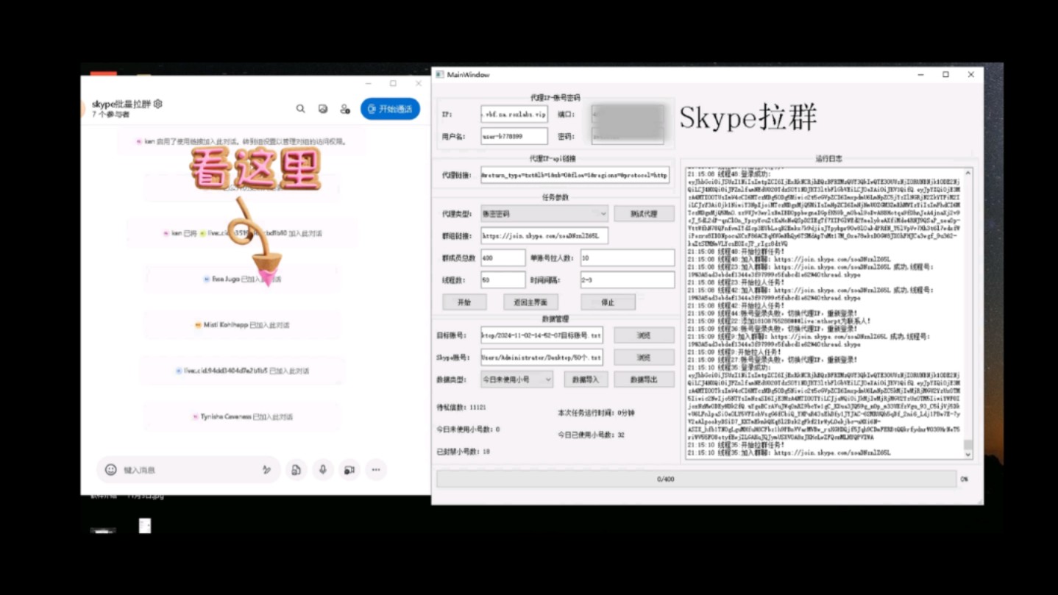This screenshot has height=595, width=1058.
Task: Click 浏览 in the 目标账号 row
Action: [x=644, y=335]
